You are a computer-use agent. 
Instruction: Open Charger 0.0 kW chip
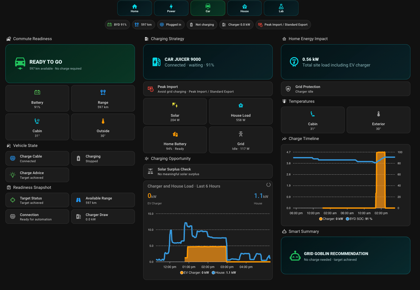point(236,25)
